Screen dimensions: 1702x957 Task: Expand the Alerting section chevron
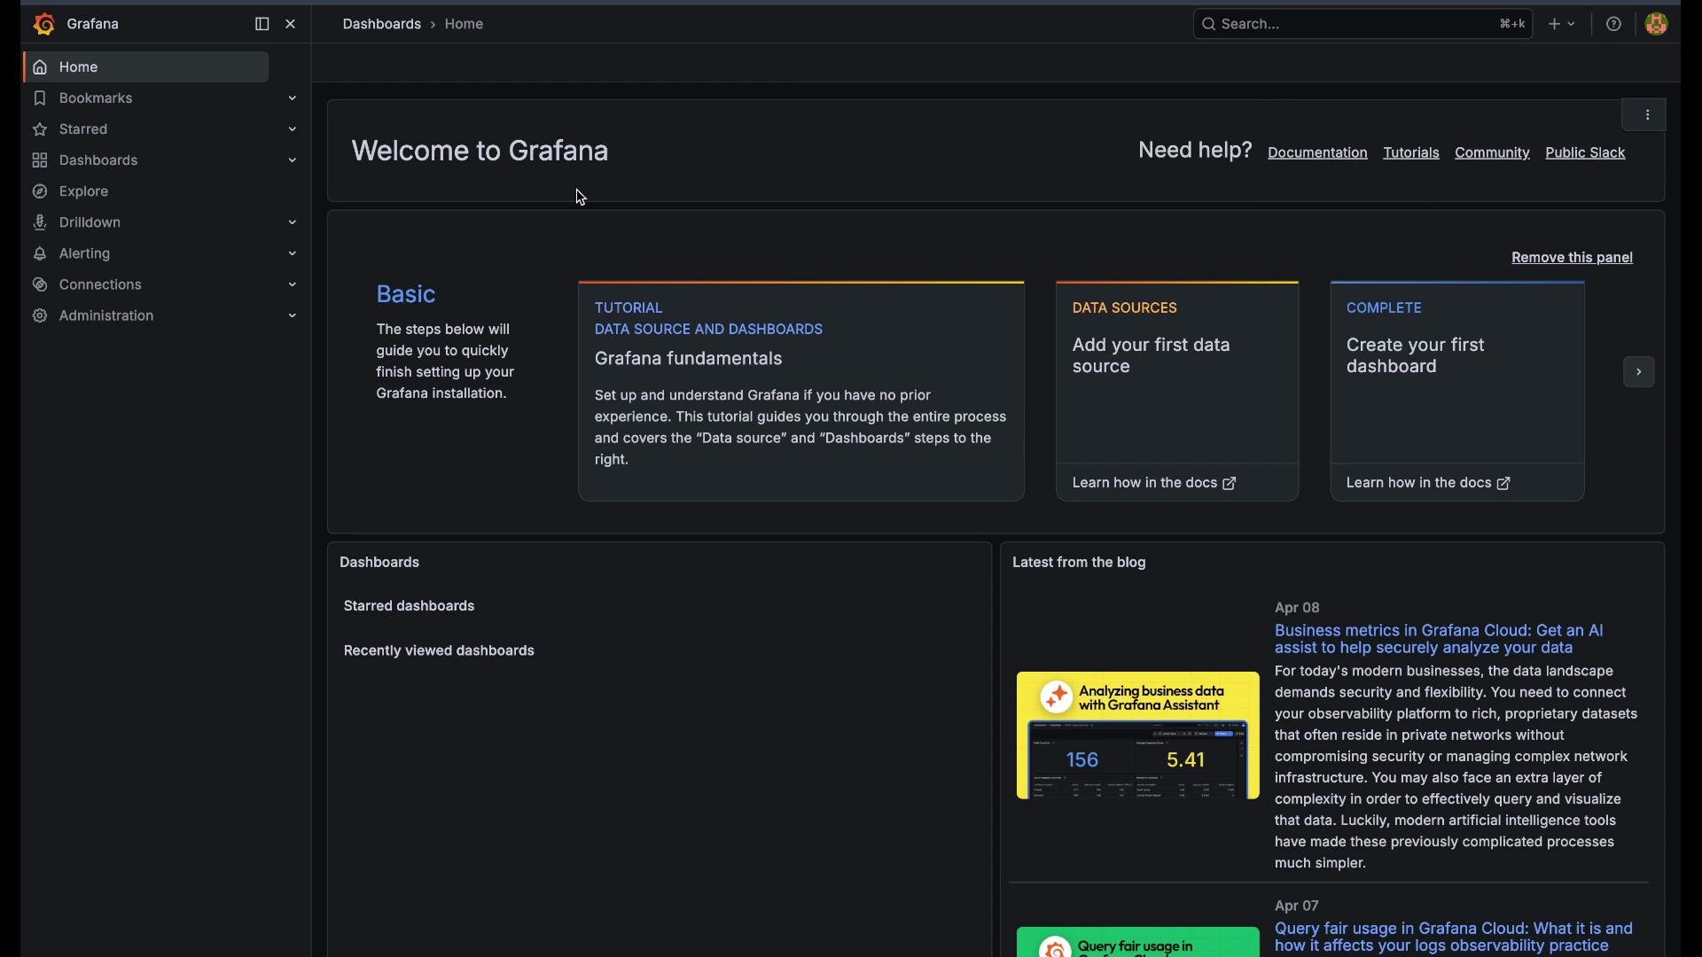(293, 255)
